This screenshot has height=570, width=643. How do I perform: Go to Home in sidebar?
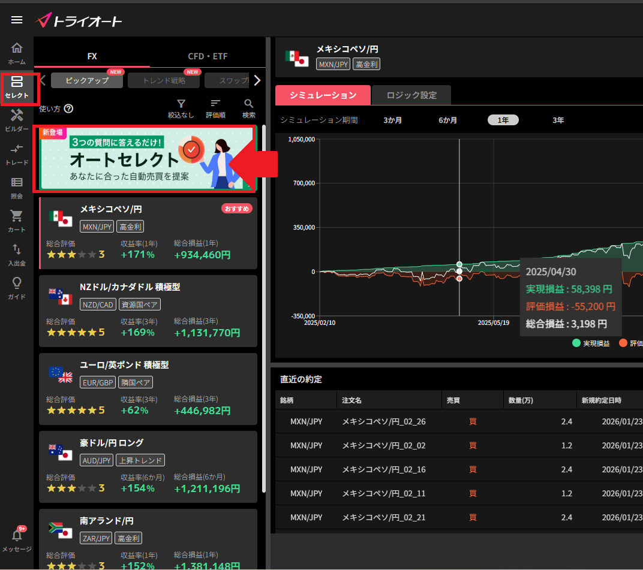17,53
